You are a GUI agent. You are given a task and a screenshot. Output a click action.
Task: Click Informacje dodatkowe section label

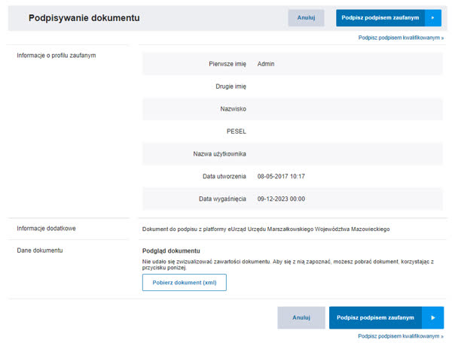pyautogui.click(x=46, y=229)
